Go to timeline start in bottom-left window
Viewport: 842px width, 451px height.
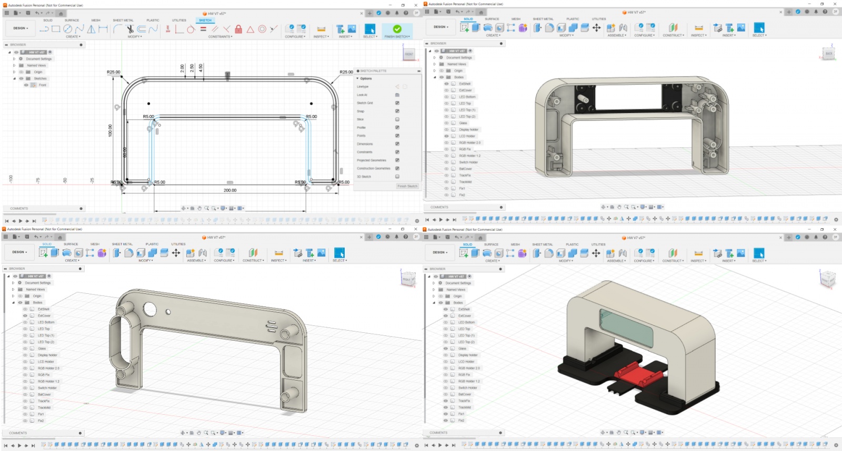click(x=6, y=445)
